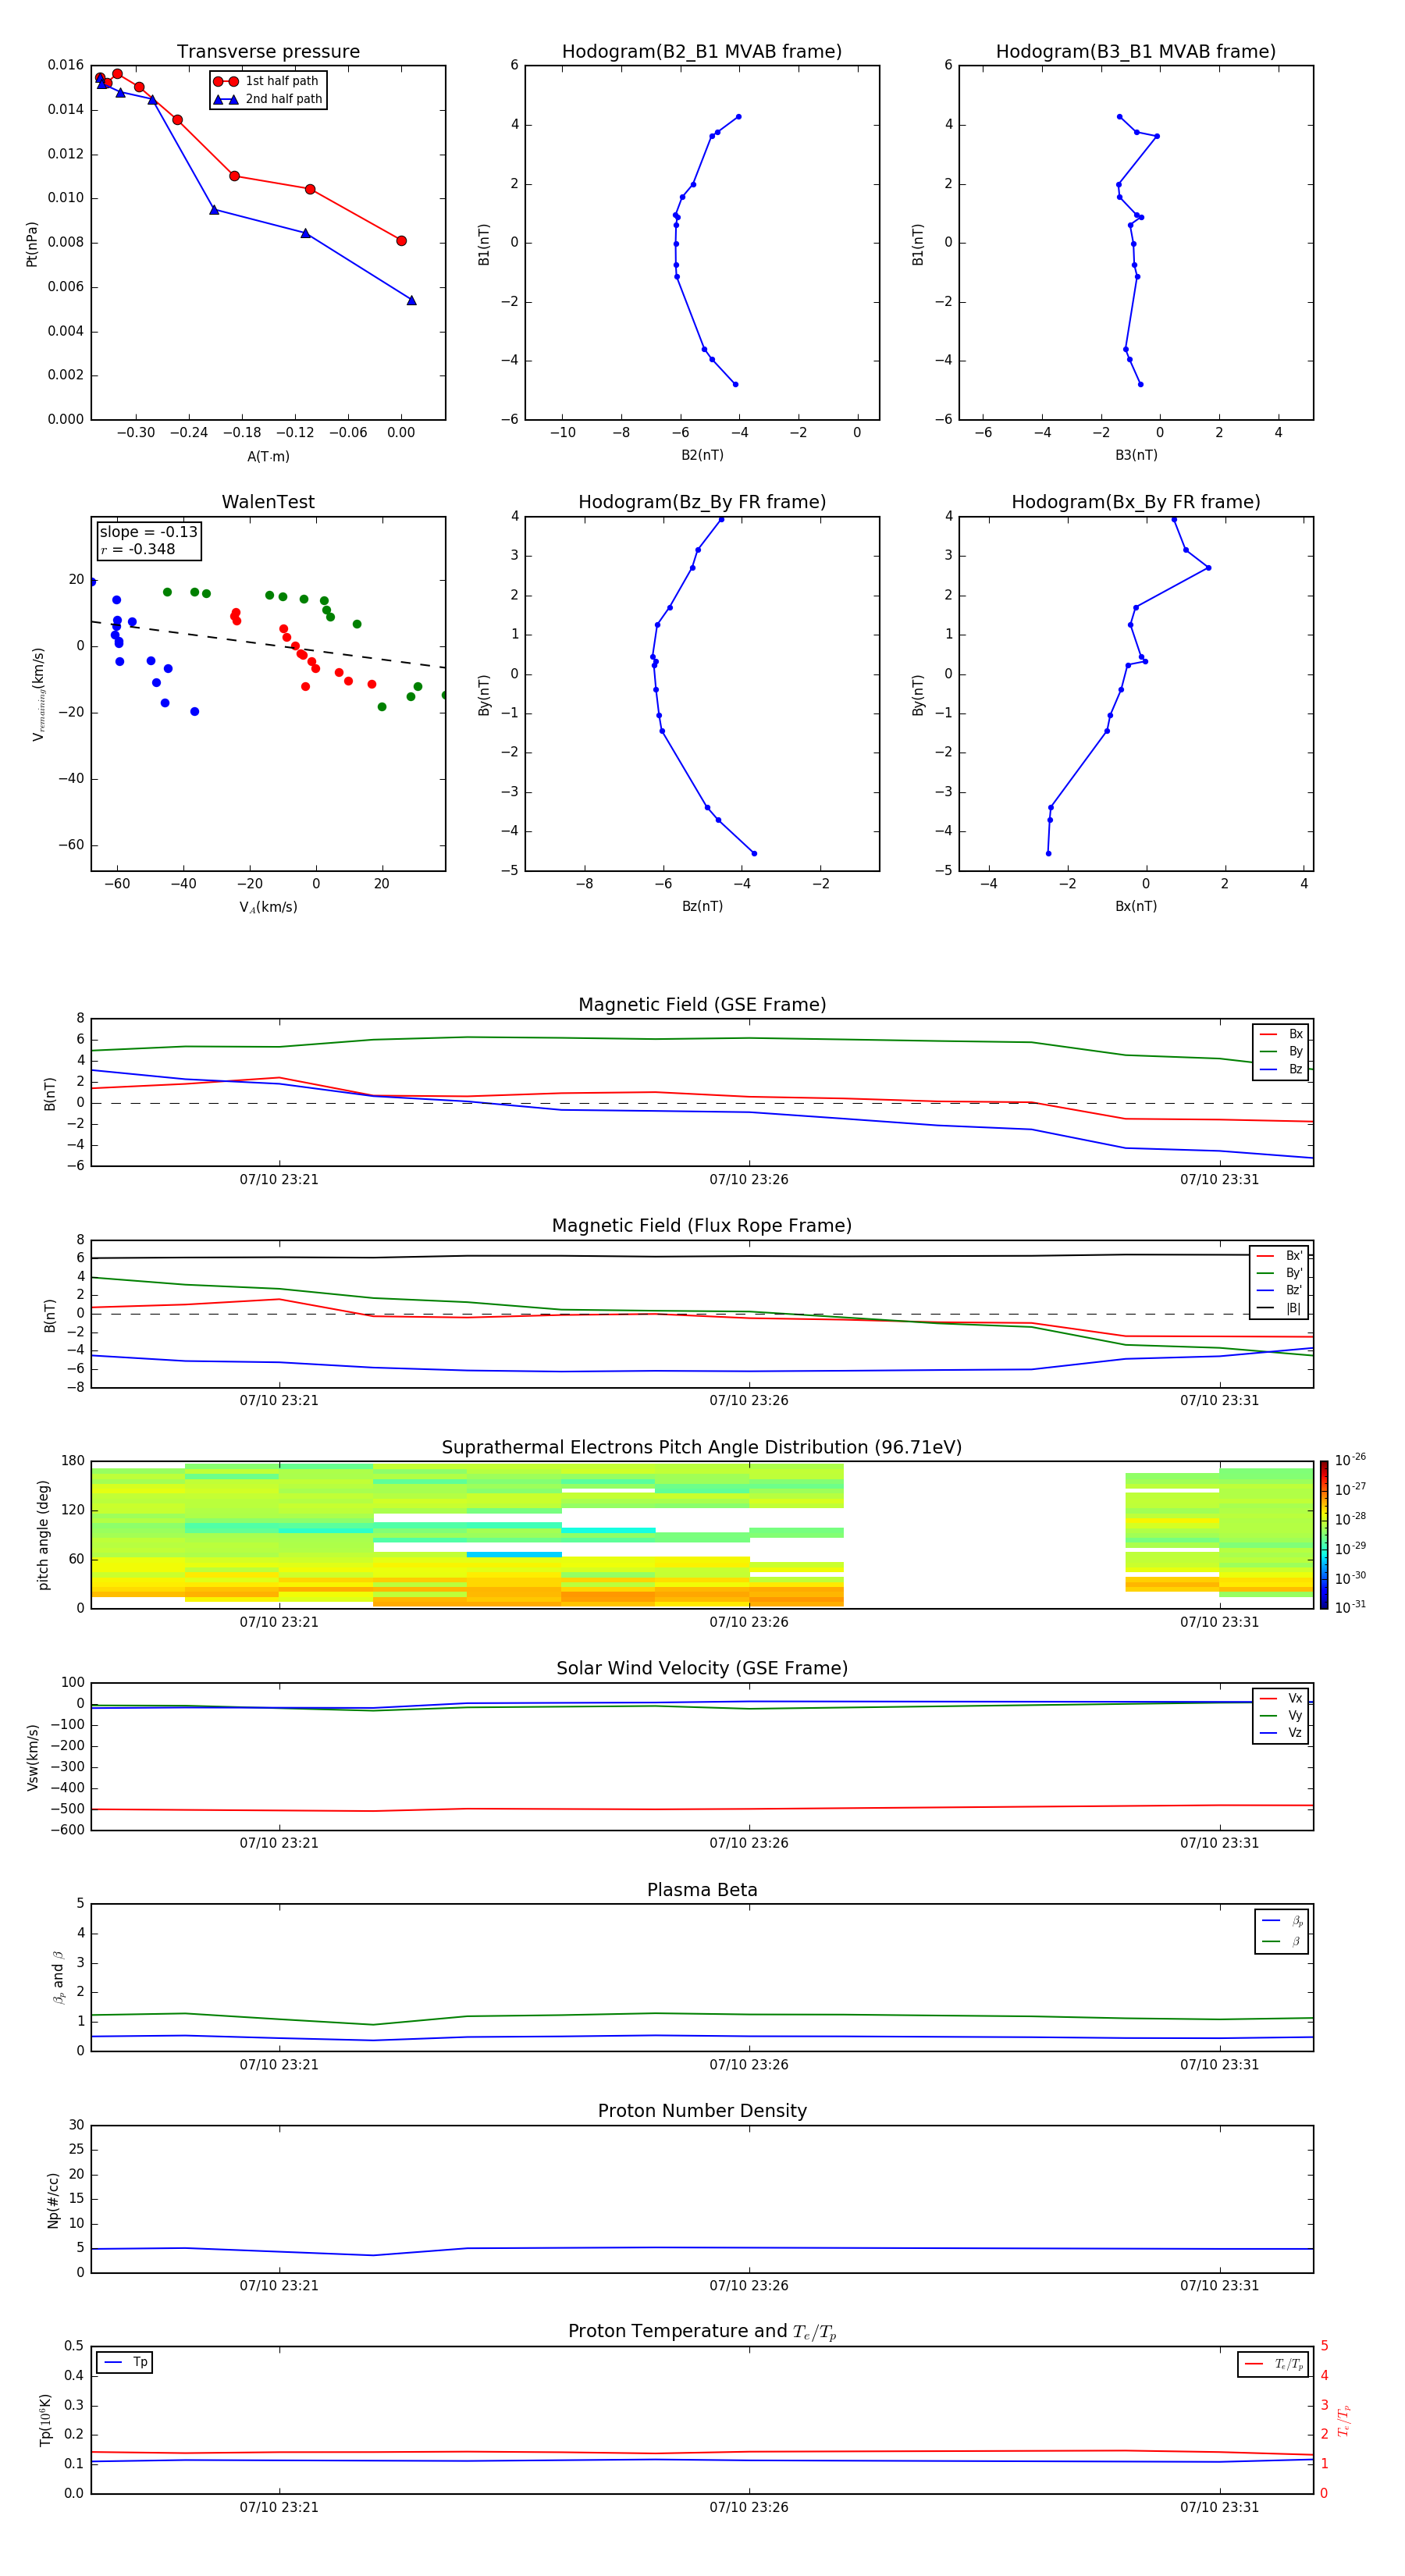Click the 'B2(nT)' x-axis label
The height and width of the screenshot is (2576, 1405).
[702, 455]
